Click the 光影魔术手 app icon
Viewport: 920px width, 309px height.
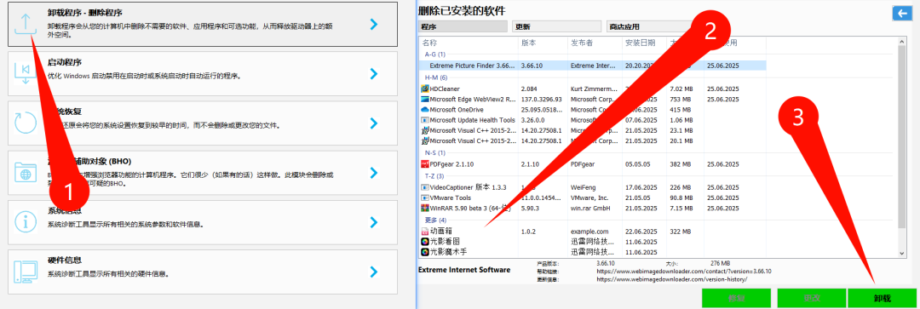[x=425, y=252]
